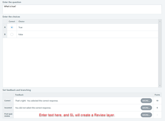The image size is (165, 121).
Task: Select radio button for choice A
Action: click(x=12, y=27)
